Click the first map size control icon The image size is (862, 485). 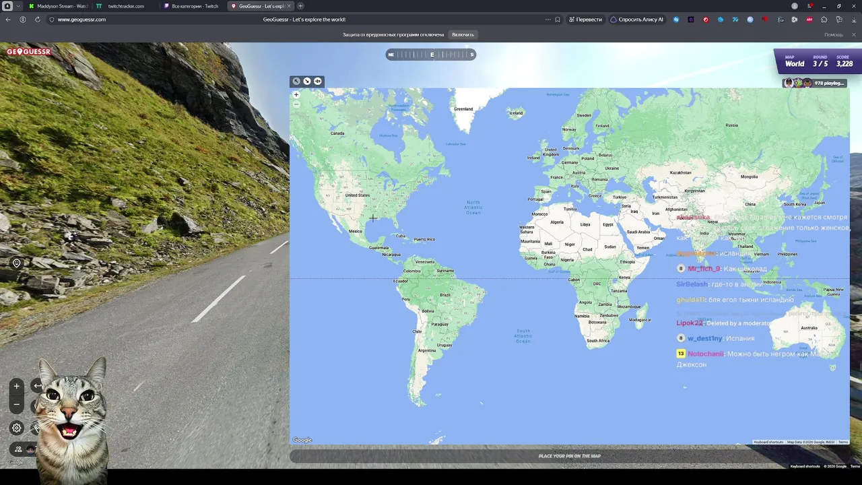(x=296, y=82)
